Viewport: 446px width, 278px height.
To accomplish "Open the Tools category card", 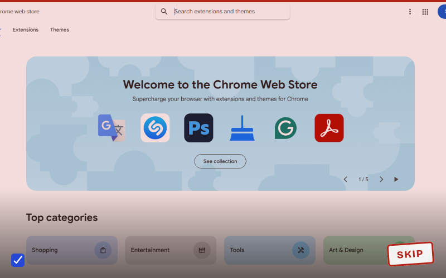I will pyautogui.click(x=270, y=250).
